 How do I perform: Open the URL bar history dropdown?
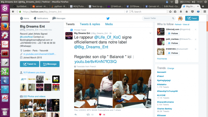[x=124, y=11]
